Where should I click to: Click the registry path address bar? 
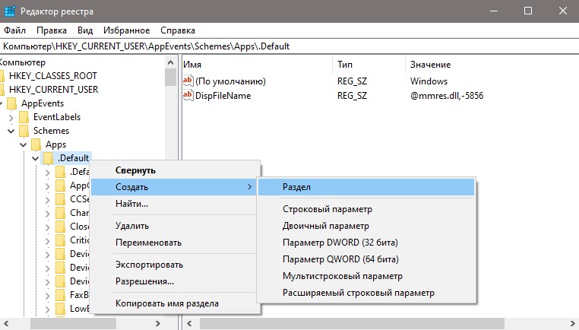point(289,46)
